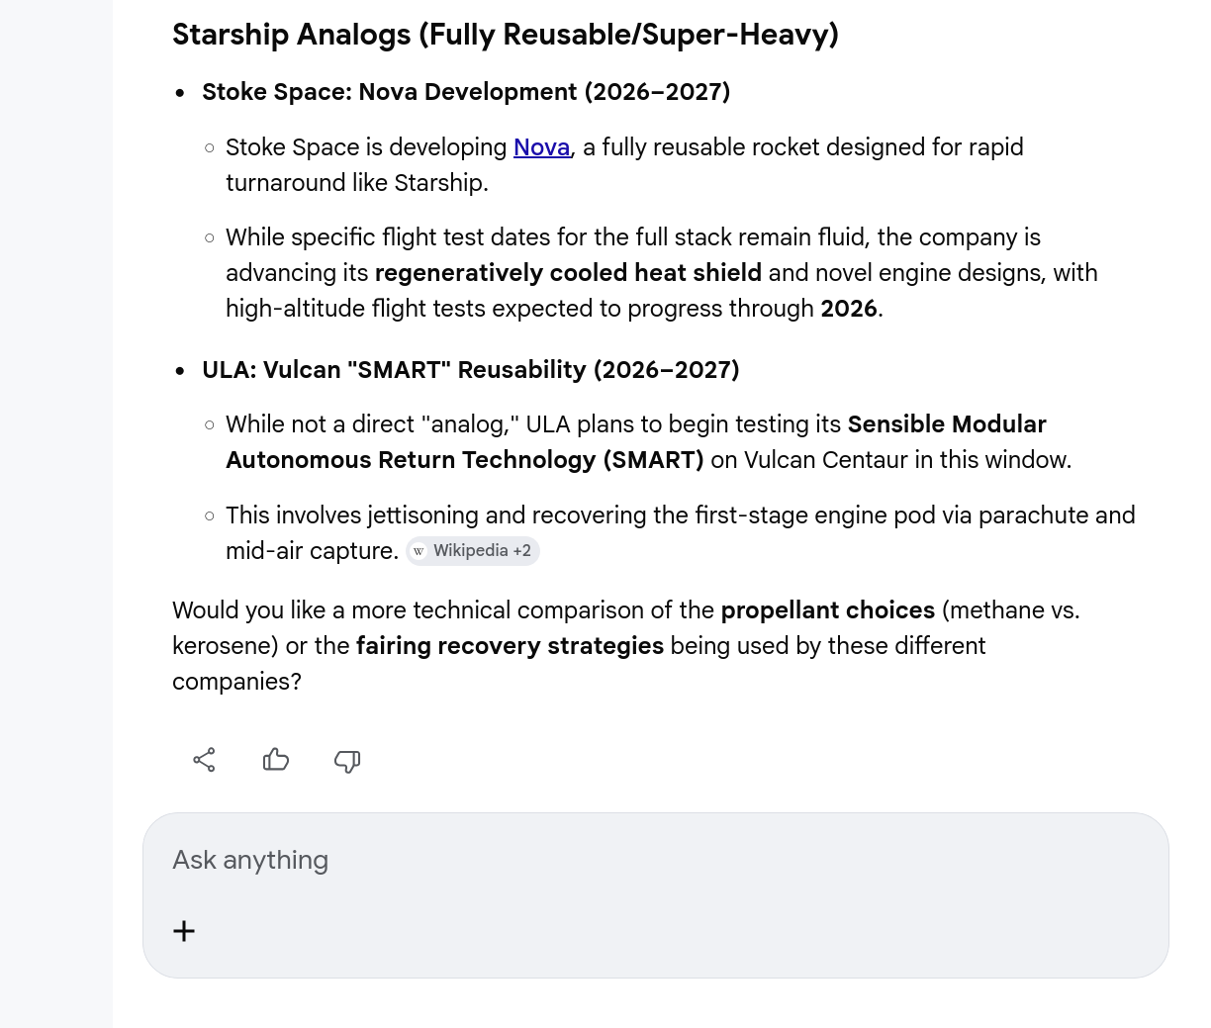Click the Stoke Space: Nova Development heading

point(466,92)
